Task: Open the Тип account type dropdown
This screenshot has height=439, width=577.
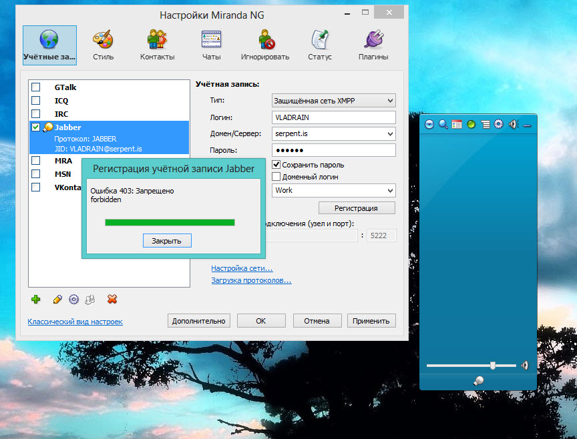Action: [333, 101]
